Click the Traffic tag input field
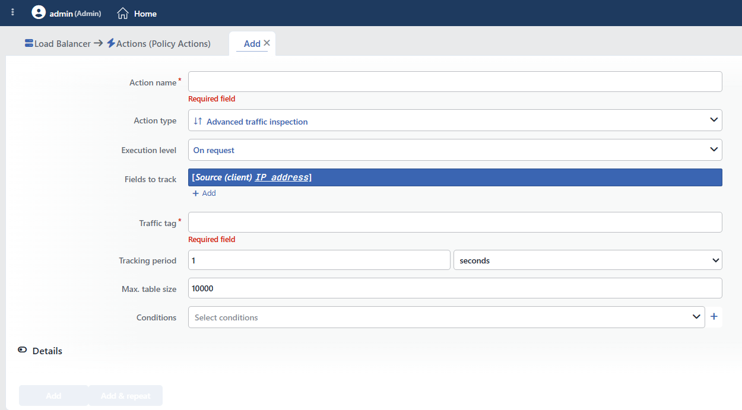The width and height of the screenshot is (742, 410). tap(455, 222)
